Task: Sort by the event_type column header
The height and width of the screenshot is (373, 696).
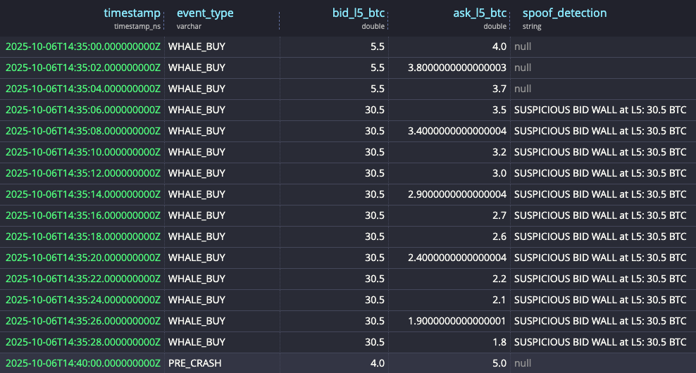Action: pyautogui.click(x=204, y=13)
